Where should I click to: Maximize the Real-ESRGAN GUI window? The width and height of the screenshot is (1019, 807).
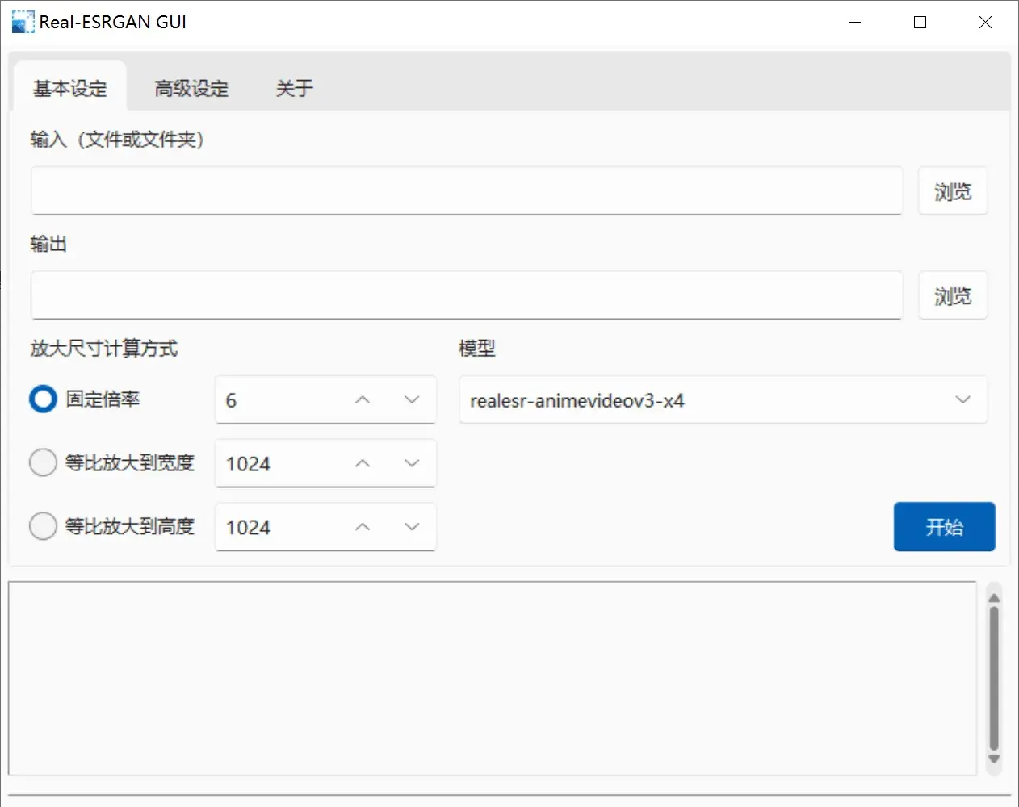[x=920, y=22]
